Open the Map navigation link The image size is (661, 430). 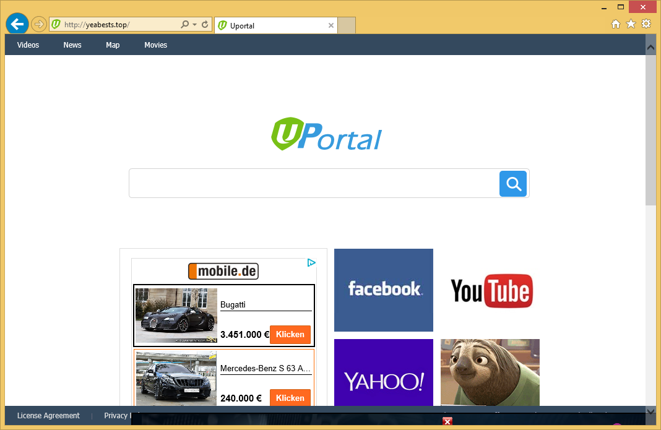[113, 45]
